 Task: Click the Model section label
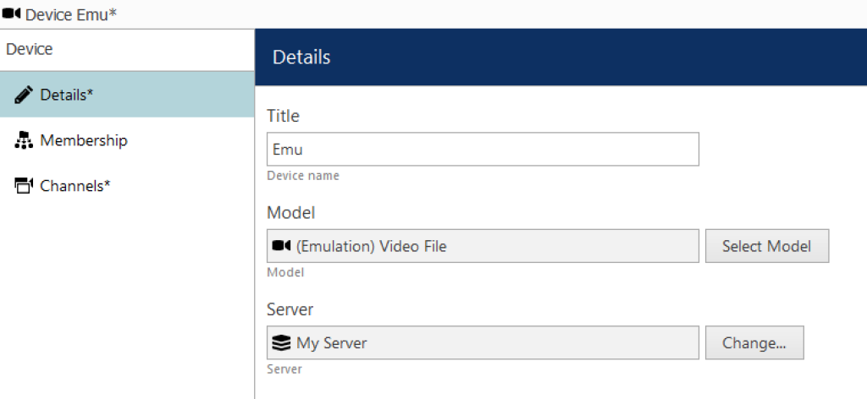[291, 212]
